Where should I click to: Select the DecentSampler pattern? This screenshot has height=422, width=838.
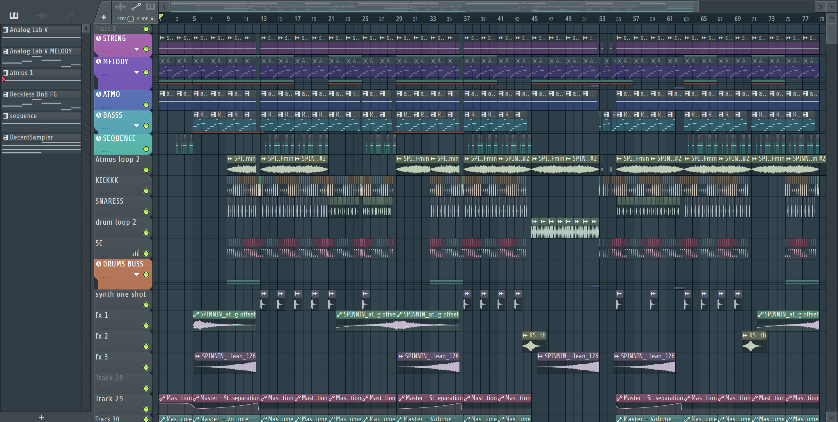[41, 143]
